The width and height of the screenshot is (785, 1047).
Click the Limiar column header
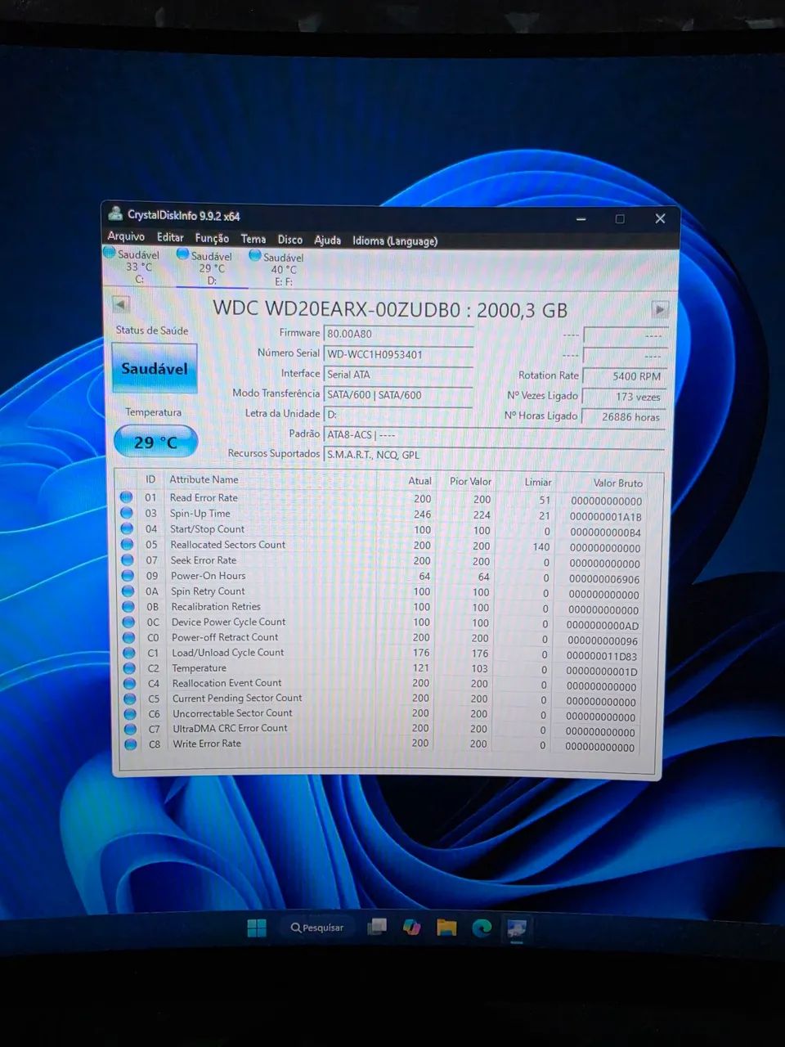538,482
